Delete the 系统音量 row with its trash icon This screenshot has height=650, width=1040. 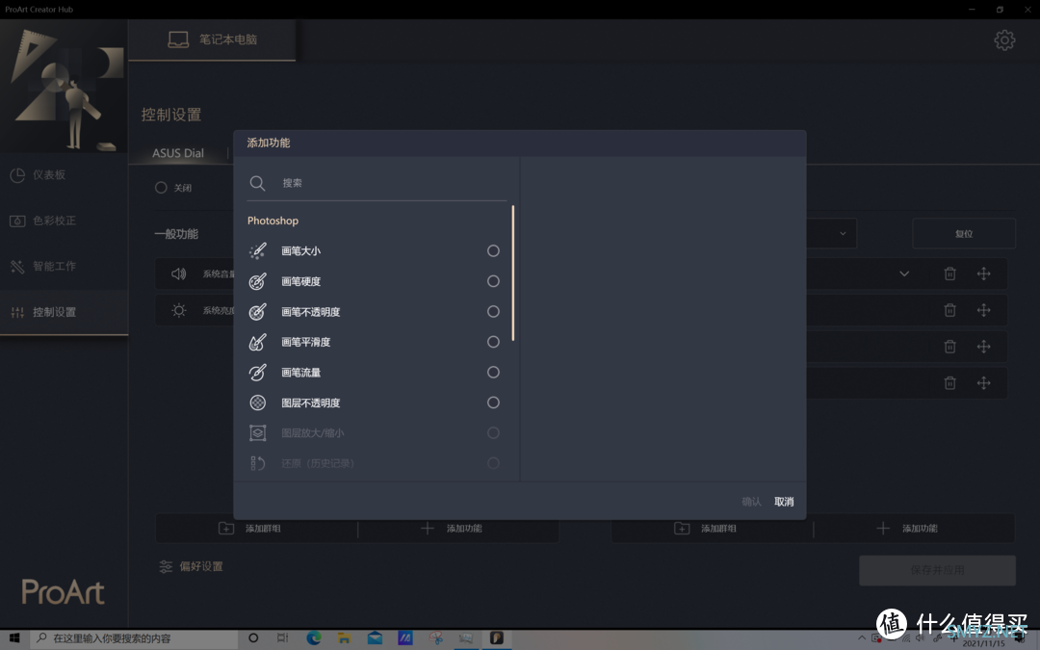[949, 273]
